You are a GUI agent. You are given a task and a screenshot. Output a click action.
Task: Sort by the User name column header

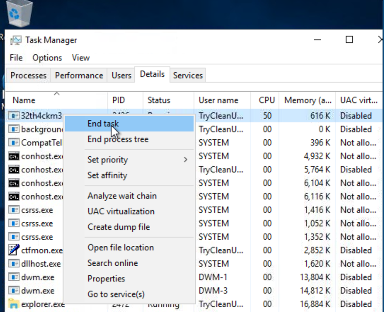click(x=222, y=100)
